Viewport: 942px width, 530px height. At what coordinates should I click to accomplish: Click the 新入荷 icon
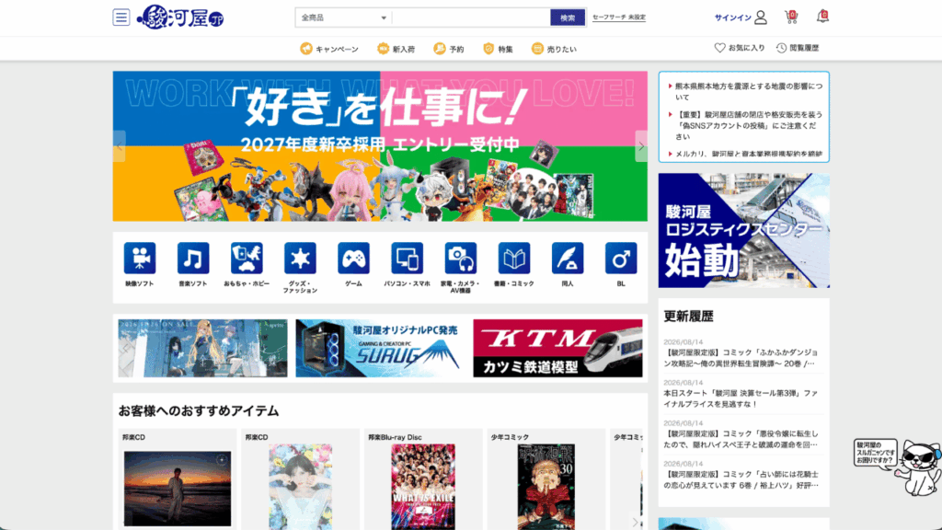point(383,49)
